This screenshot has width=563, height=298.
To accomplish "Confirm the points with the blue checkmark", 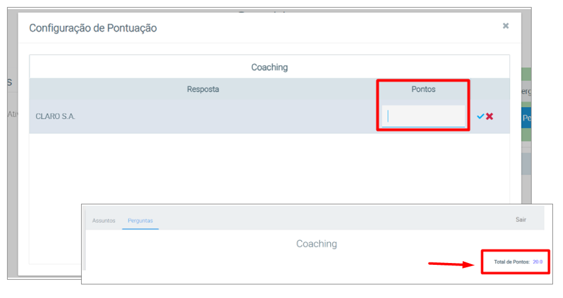I will (x=480, y=117).
